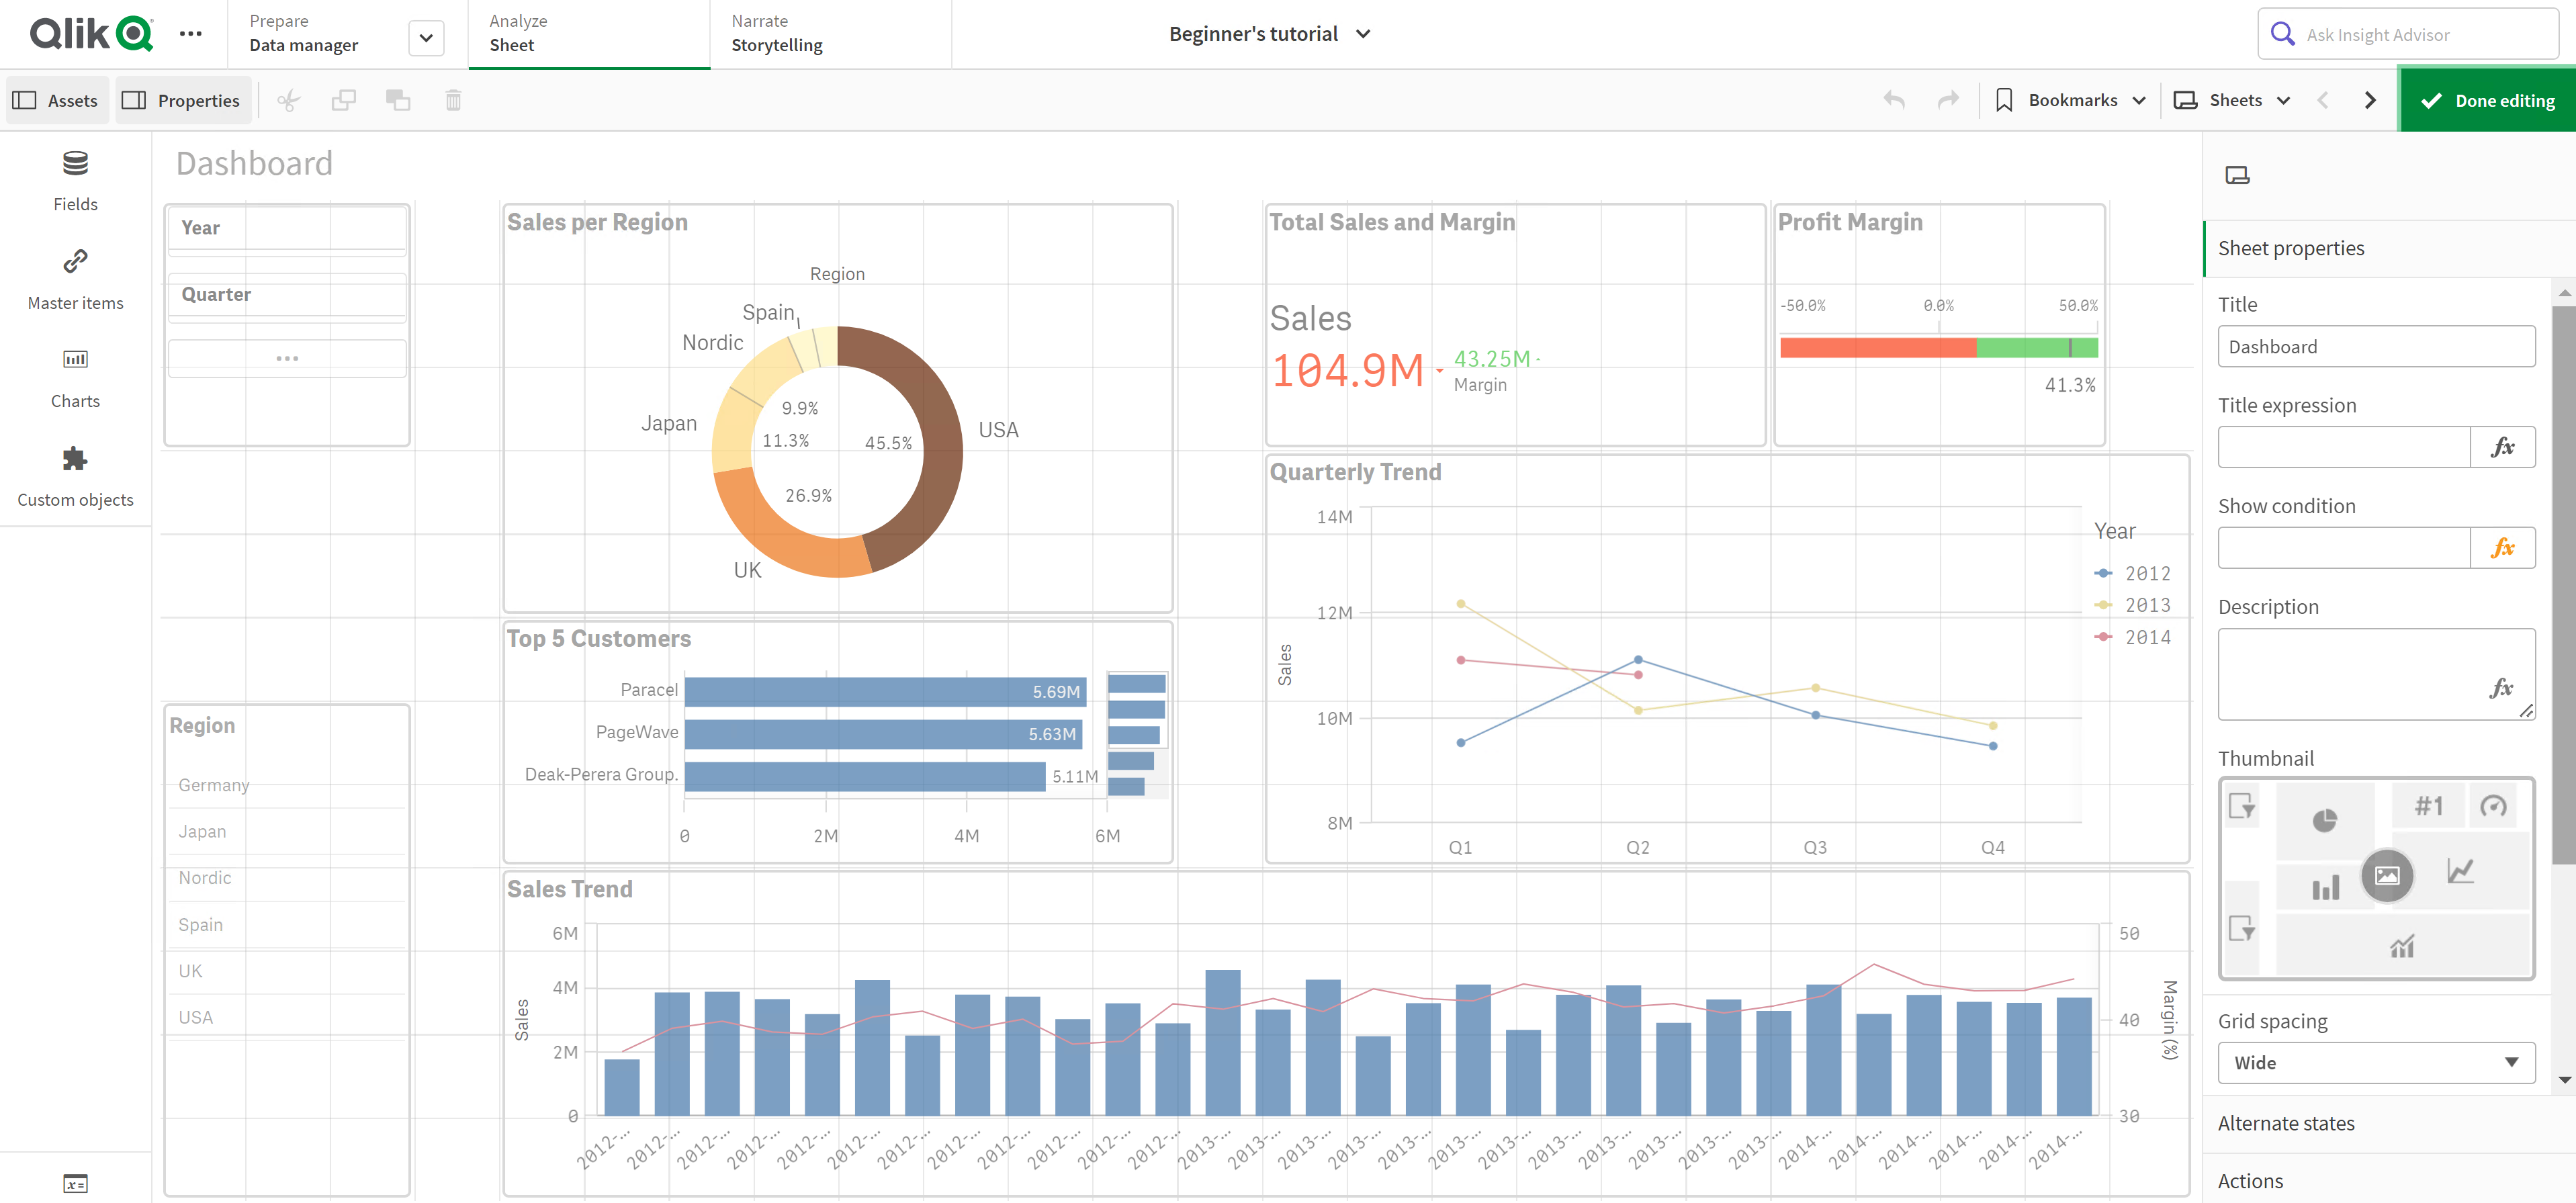Viewport: 2576px width, 1203px height.
Task: Click the Bookmarks icon
Action: tap(2006, 100)
